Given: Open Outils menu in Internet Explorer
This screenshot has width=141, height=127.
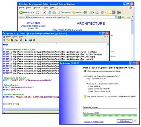Looking at the screenshot, I should pyautogui.click(x=52, y=8).
